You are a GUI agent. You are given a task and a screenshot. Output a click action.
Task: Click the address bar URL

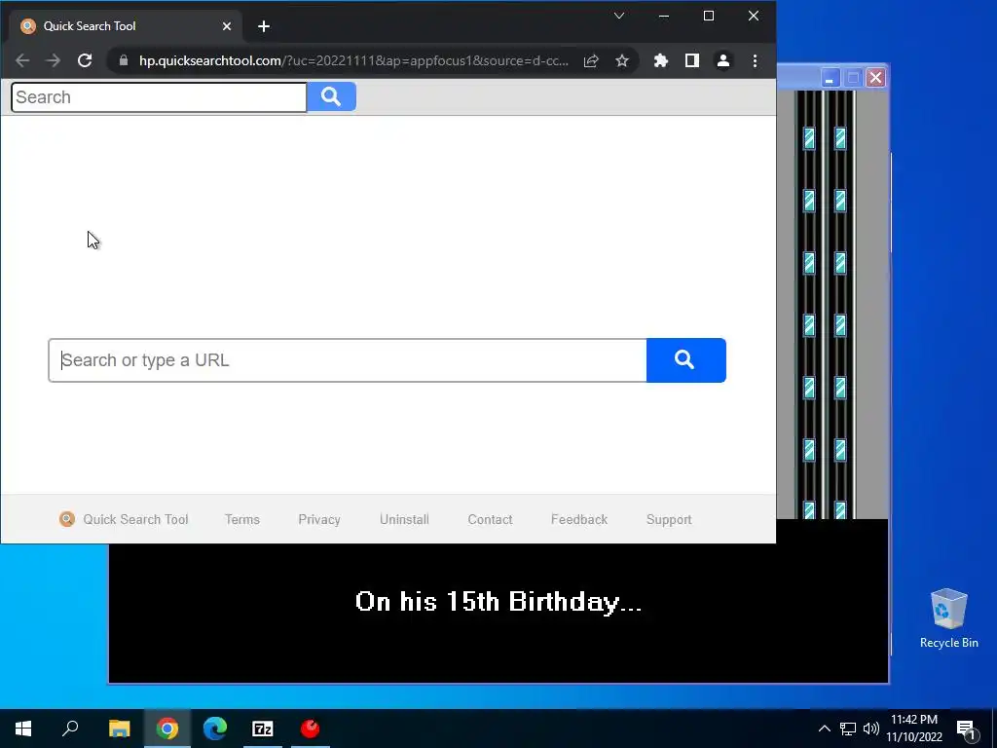tap(353, 60)
